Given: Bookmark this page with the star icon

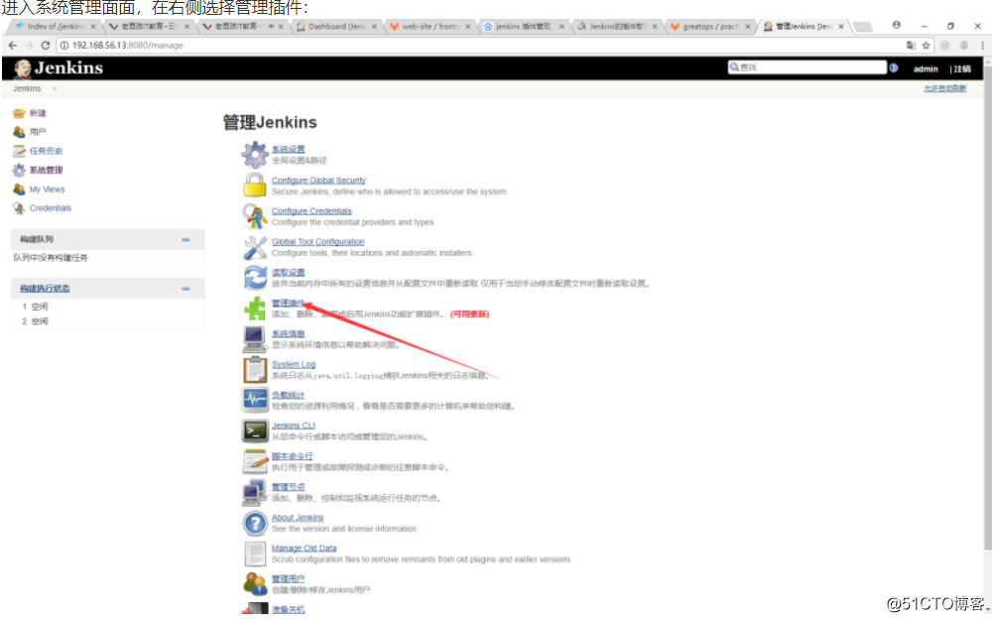Looking at the screenshot, I should tap(927, 46).
